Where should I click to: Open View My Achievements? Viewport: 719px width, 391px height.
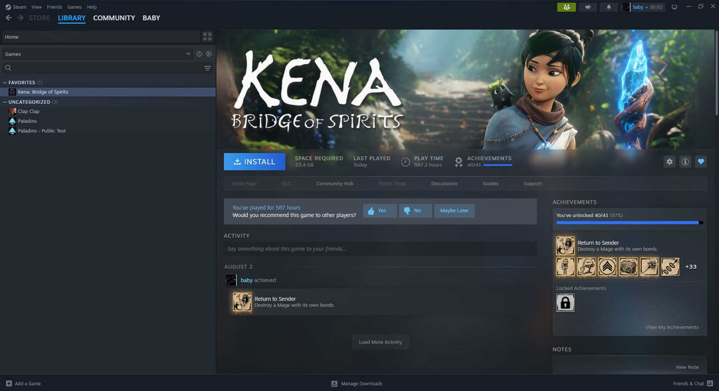(672, 327)
